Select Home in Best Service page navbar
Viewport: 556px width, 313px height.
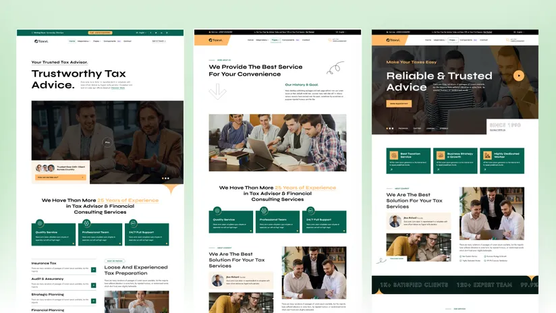pos(250,40)
